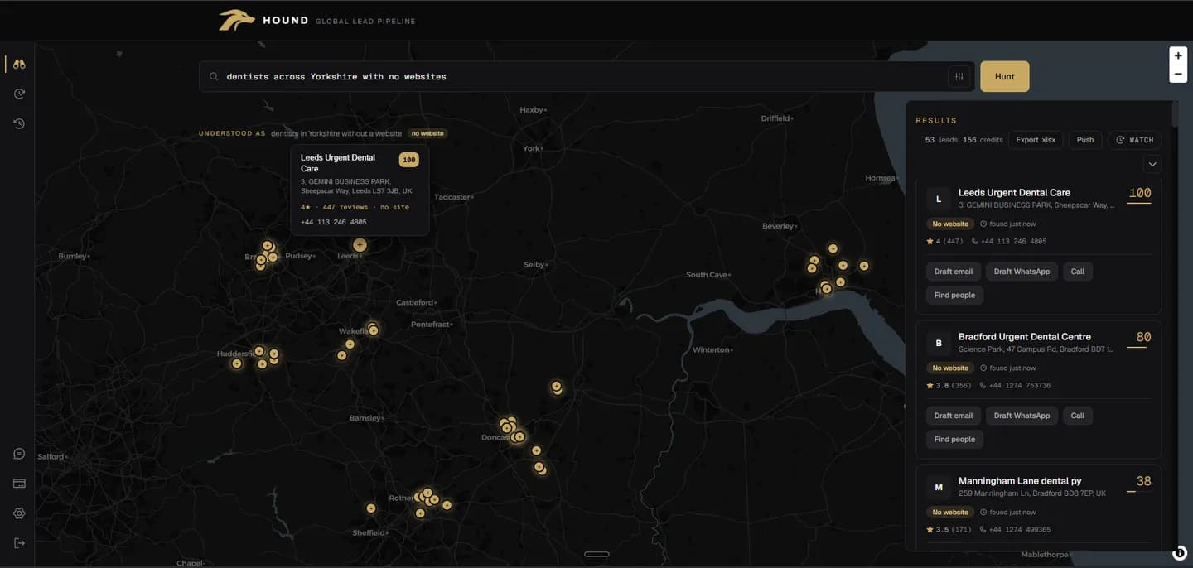1193x568 pixels.
Task: Click the '53 leads' count in results
Action: tap(941, 140)
